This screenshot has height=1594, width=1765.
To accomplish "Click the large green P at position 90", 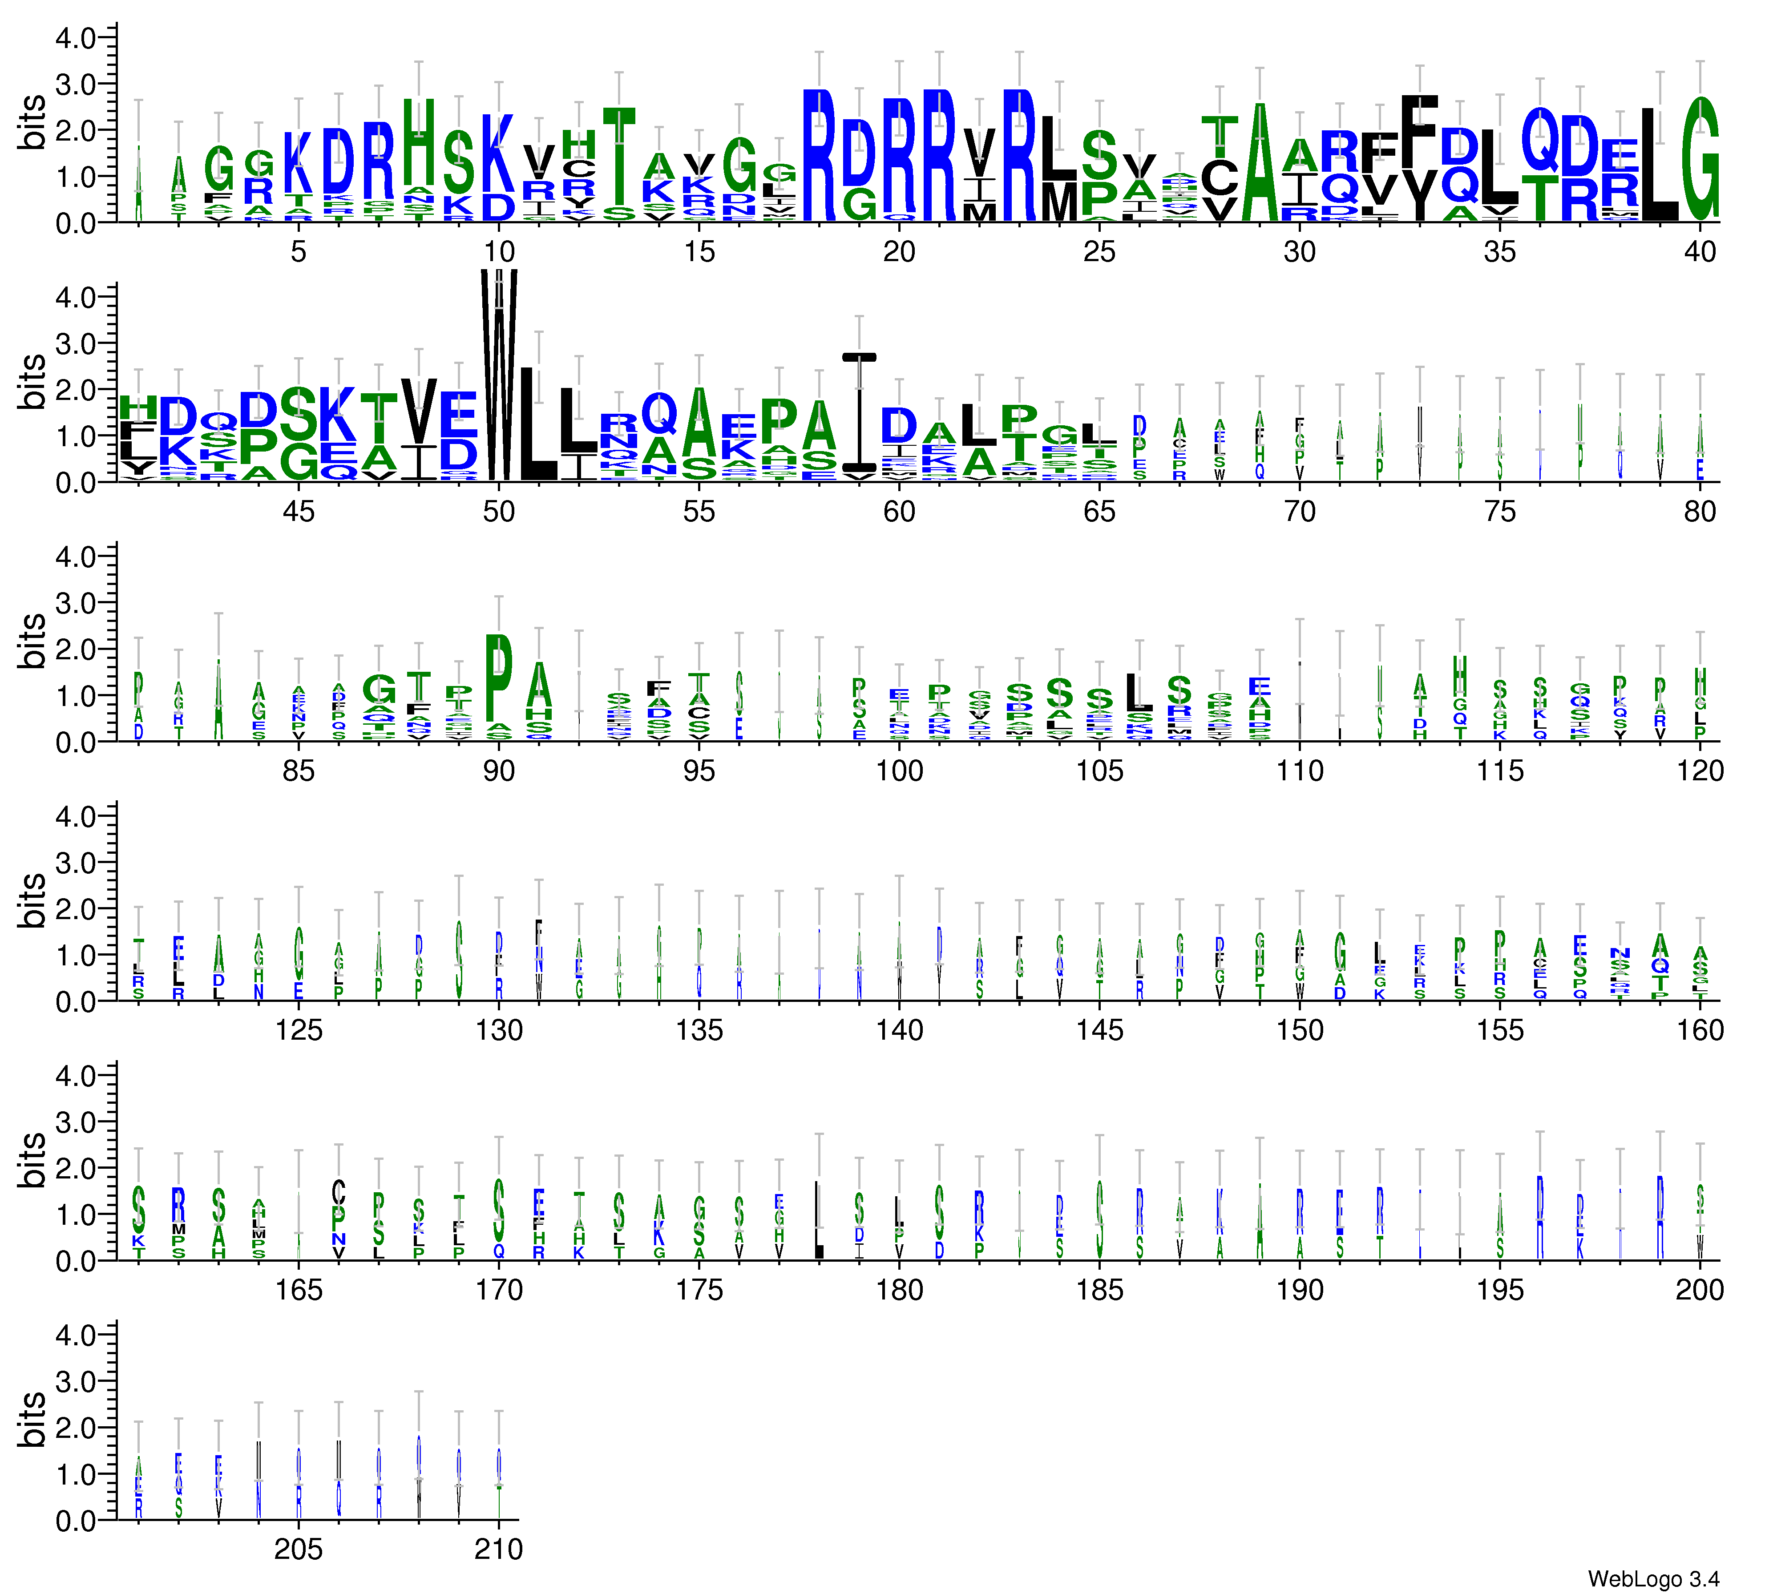I will click(499, 678).
